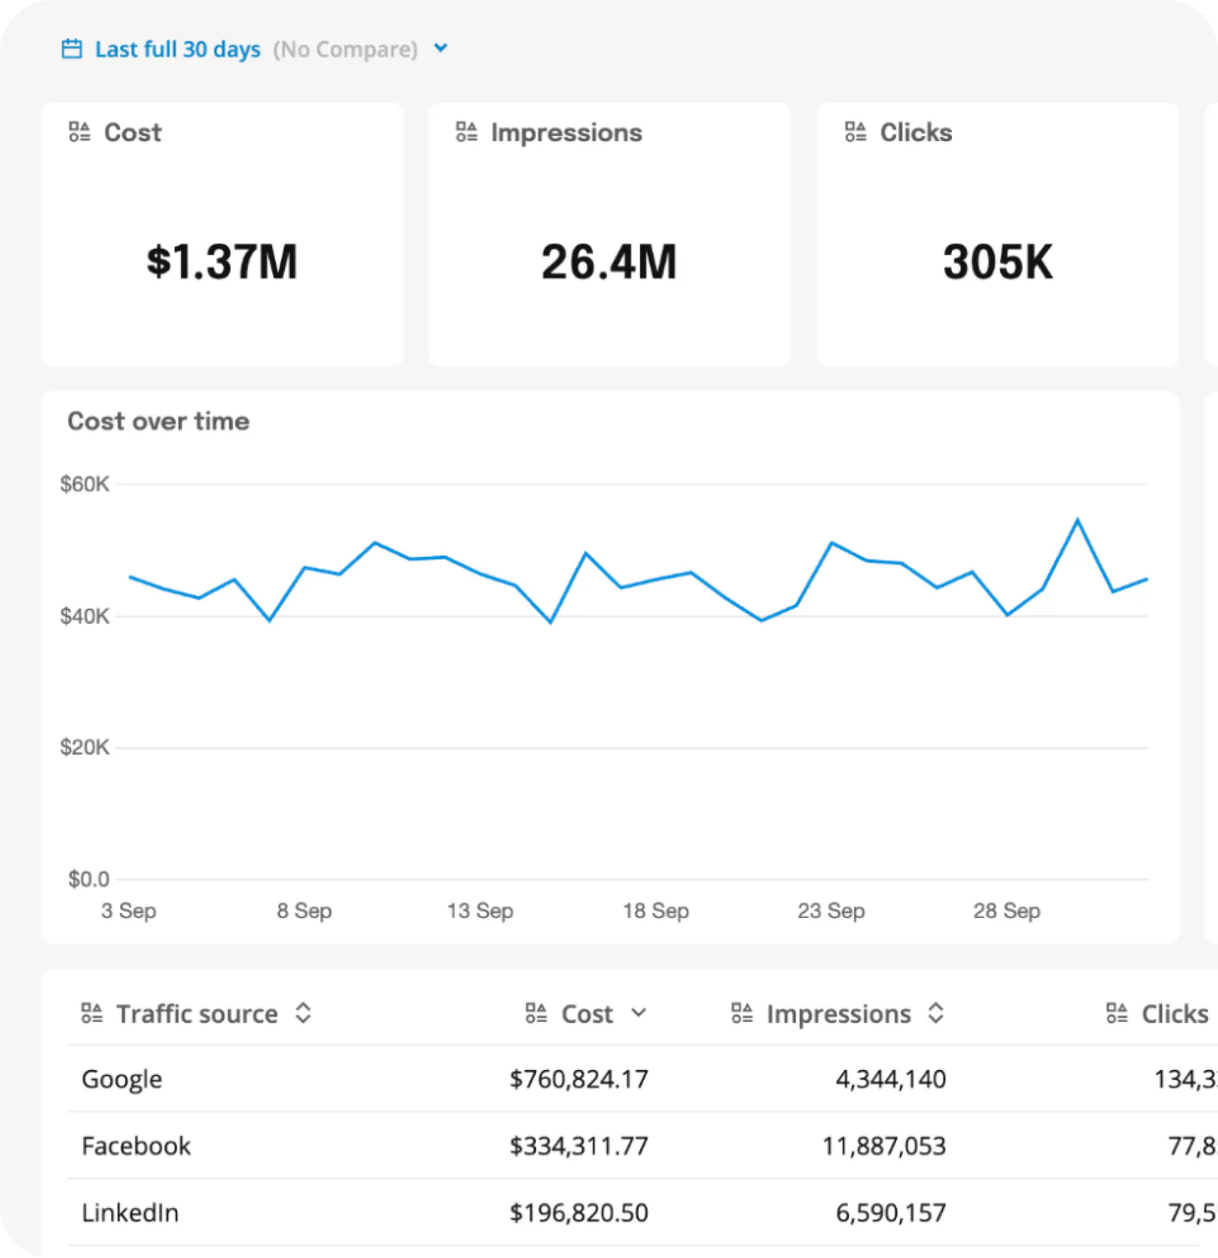Screen dimensions: 1218x1258
Task: Sort table by the Clicks column header
Action: (1175, 1014)
